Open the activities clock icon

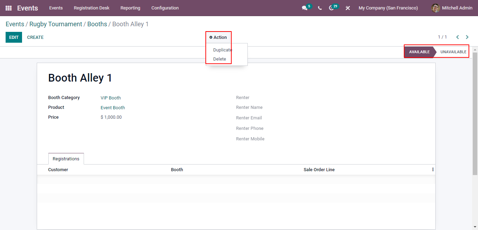[332, 8]
